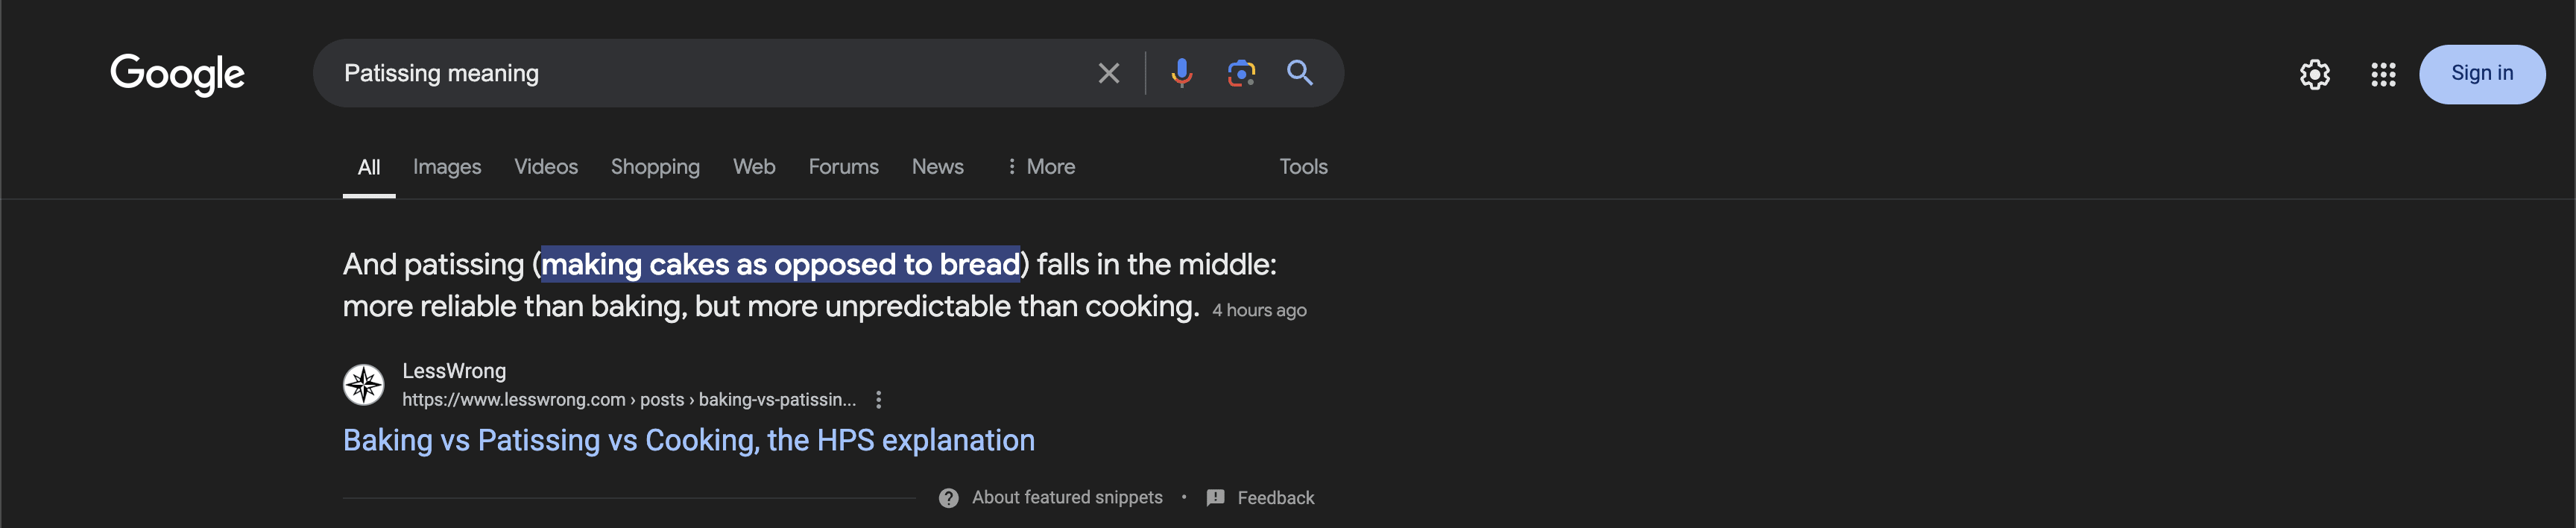Screen dimensions: 2576x528
Task: Open the News tab
Action: tap(937, 167)
